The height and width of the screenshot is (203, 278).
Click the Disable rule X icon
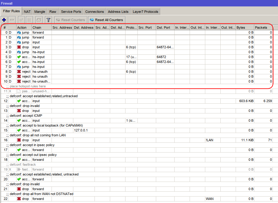tap(29, 20)
